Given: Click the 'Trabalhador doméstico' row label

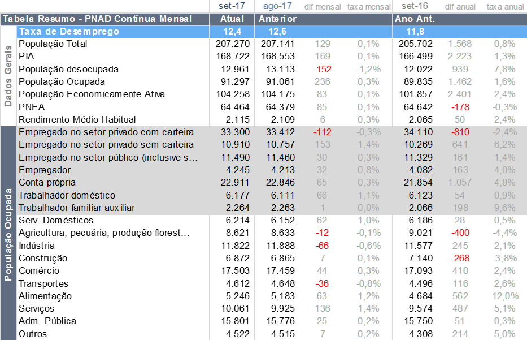Looking at the screenshot, I should (67, 195).
